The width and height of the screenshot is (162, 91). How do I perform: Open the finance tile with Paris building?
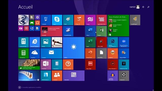tap(29, 65)
